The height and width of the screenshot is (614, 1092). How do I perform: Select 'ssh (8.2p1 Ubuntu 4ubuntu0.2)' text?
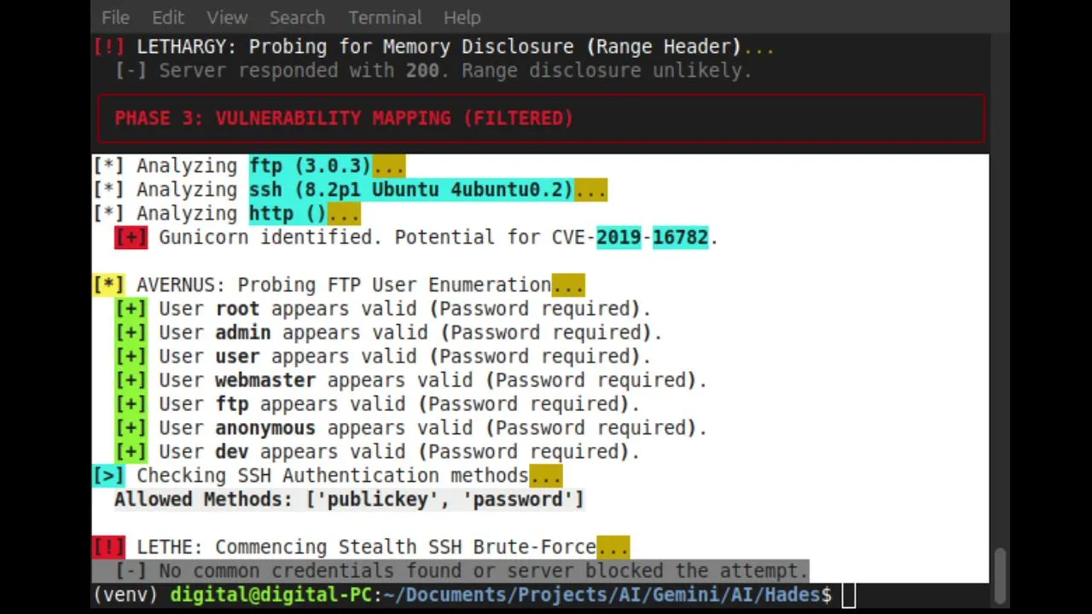[411, 189]
